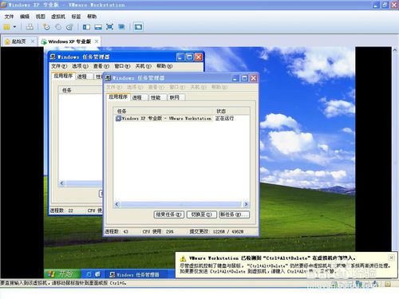
Task: Open the 编辑 menu in VMware
Action: 25,17
